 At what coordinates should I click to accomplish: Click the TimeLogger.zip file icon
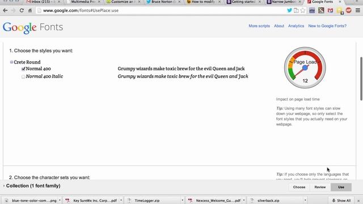pos(129,201)
